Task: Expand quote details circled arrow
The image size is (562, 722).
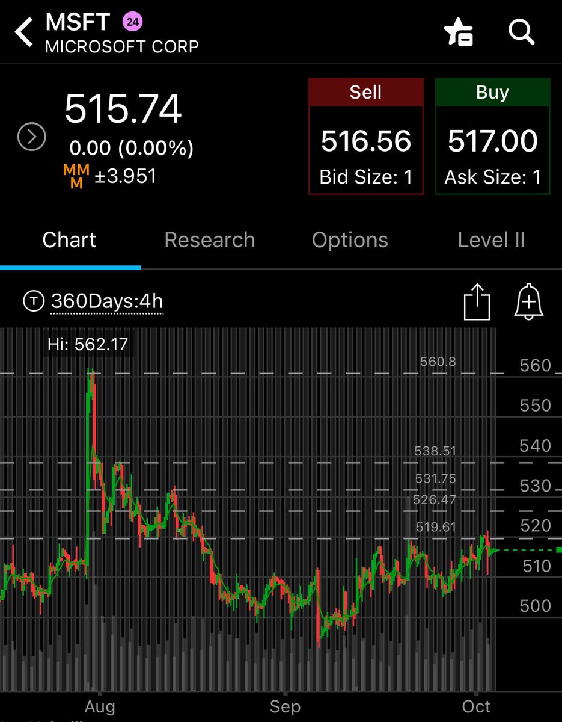Action: click(x=31, y=138)
